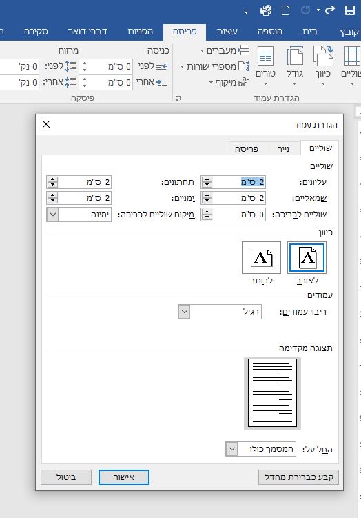The height and width of the screenshot is (518, 361).
Task: Open the גודל page size ribbon button
Action: coord(295,66)
